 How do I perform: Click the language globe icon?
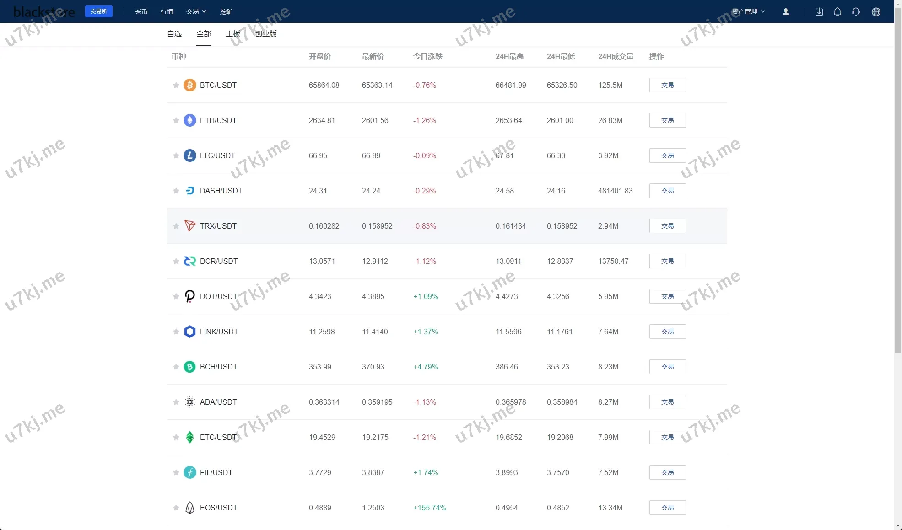click(x=875, y=12)
